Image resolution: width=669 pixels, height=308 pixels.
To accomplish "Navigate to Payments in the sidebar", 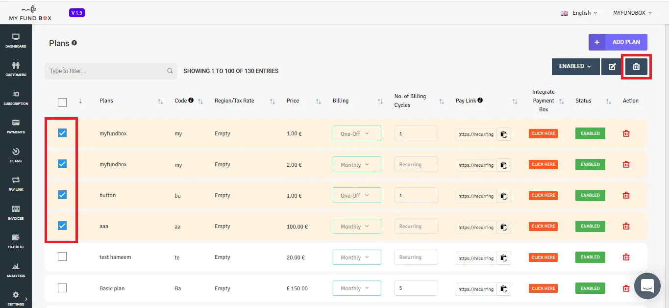I will (x=16, y=127).
